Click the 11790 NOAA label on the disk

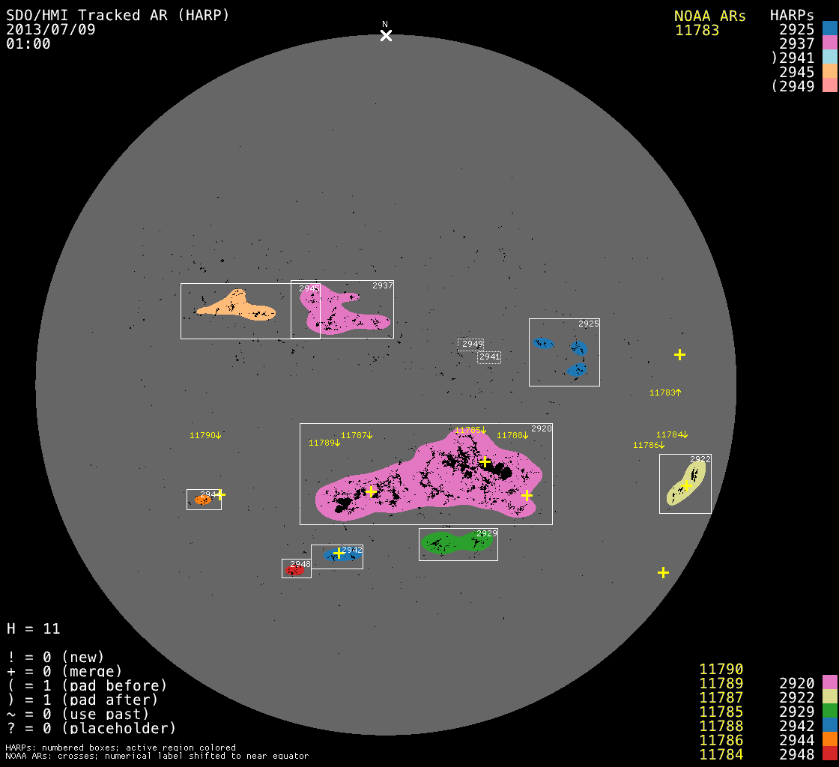point(205,435)
